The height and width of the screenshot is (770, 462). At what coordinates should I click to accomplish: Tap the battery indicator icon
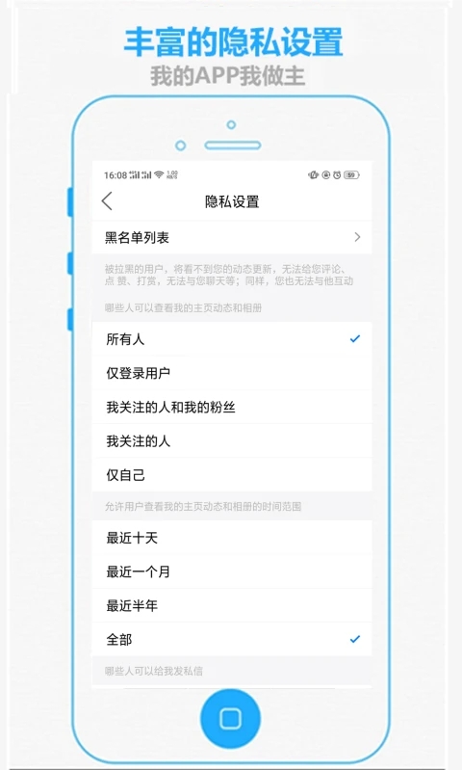[x=351, y=174]
